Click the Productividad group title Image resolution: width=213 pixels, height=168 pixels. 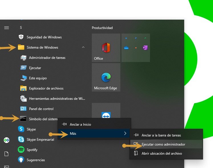click(x=102, y=28)
